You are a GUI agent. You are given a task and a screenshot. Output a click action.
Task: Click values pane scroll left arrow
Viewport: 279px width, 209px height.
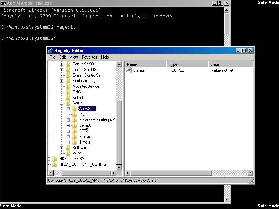coord(128,173)
